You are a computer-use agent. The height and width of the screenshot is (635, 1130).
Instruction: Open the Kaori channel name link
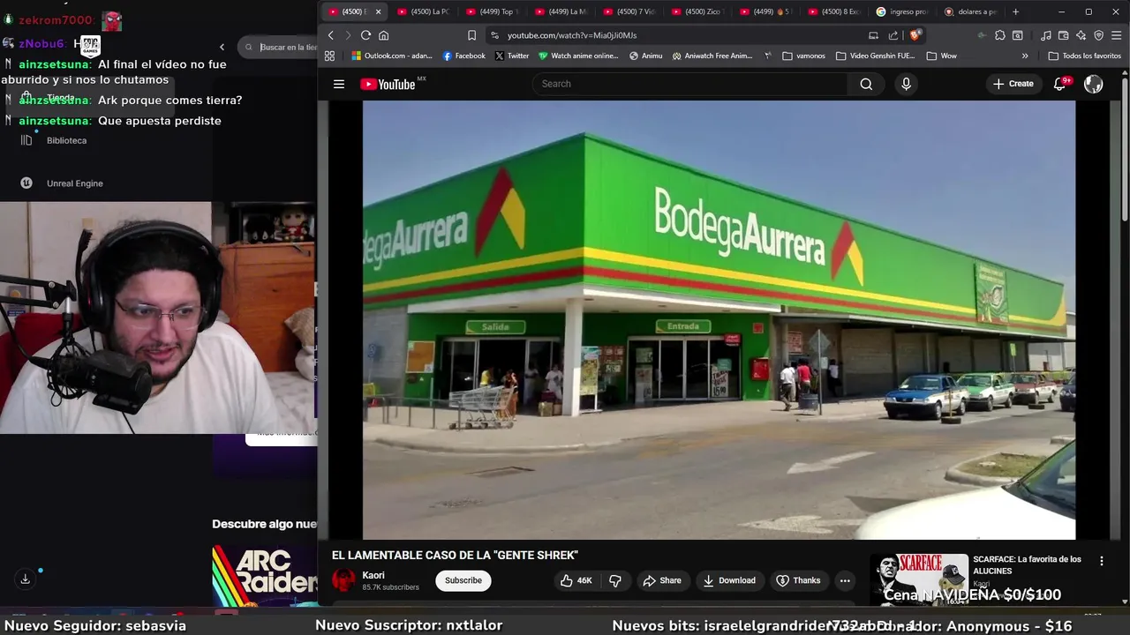pos(373,575)
